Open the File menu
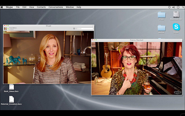This screenshot has width=185, height=116. (18, 7)
